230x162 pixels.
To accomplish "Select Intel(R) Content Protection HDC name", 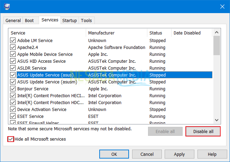I will [50, 102].
